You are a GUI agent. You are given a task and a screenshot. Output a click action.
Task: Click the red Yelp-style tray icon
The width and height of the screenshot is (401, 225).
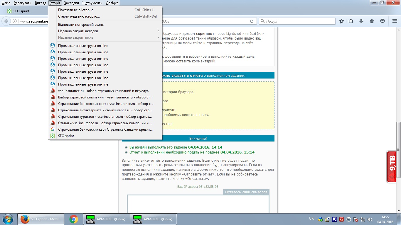pyautogui.click(x=341, y=219)
